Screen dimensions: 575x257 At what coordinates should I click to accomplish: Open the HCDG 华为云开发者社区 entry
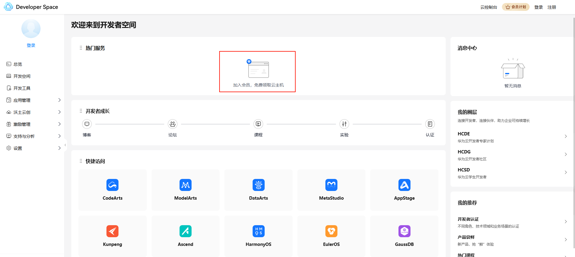pyautogui.click(x=512, y=155)
